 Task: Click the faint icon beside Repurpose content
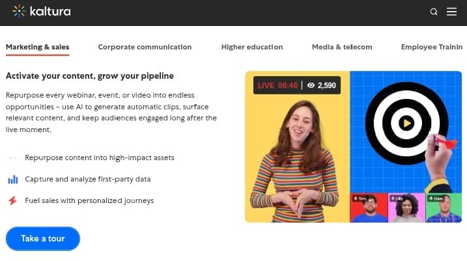[13, 158]
